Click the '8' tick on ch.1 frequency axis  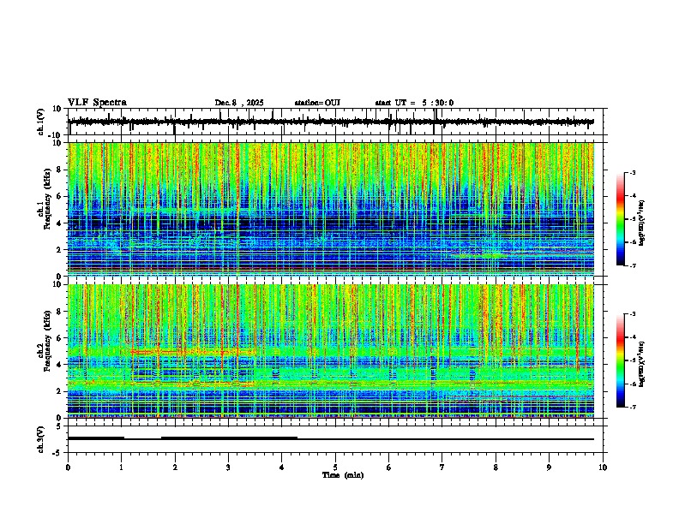coord(59,170)
